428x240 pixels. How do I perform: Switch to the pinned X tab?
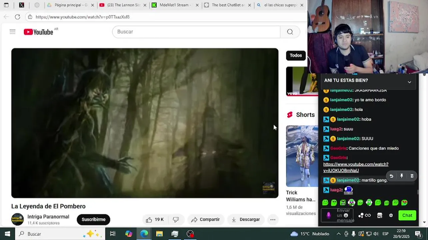tap(22, 5)
